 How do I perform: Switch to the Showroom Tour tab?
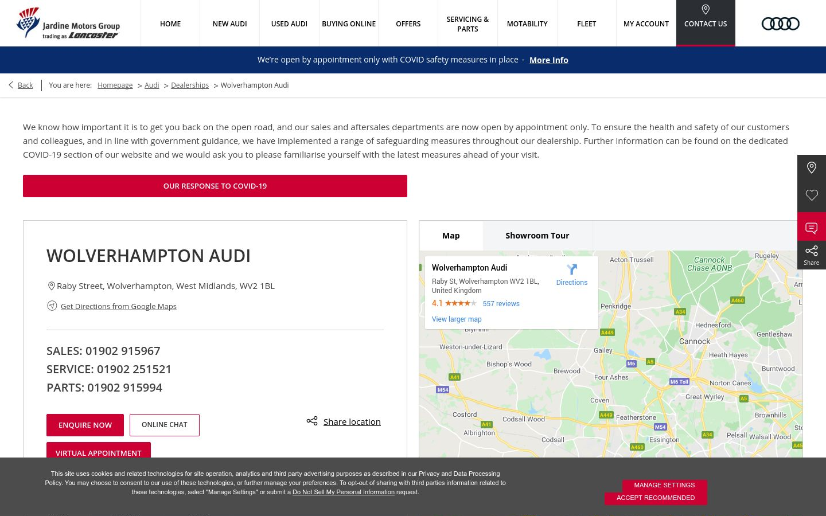click(x=537, y=236)
